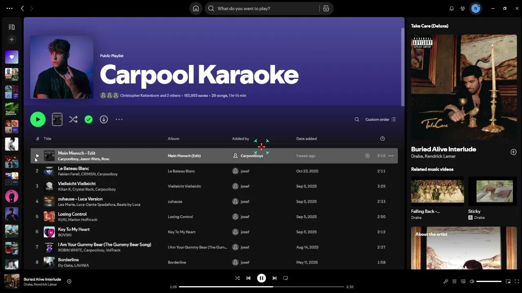Open the Browse icon in the search bar
Viewport: 522px width, 293px height.
326,8
